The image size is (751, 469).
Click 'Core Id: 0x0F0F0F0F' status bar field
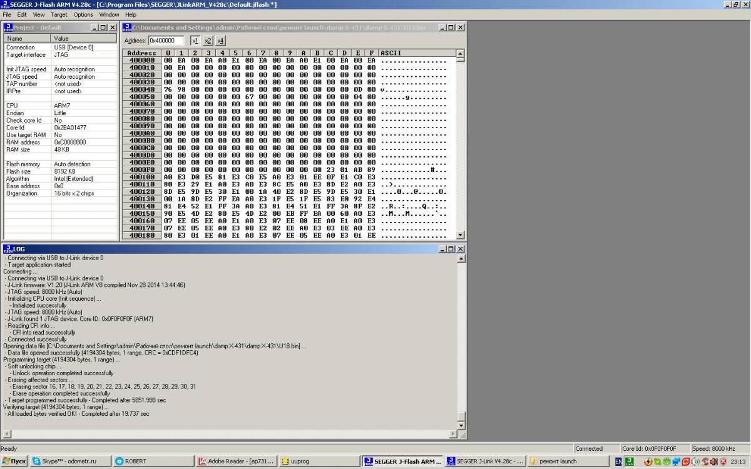click(x=655, y=448)
